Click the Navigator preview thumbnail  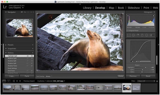19,28
